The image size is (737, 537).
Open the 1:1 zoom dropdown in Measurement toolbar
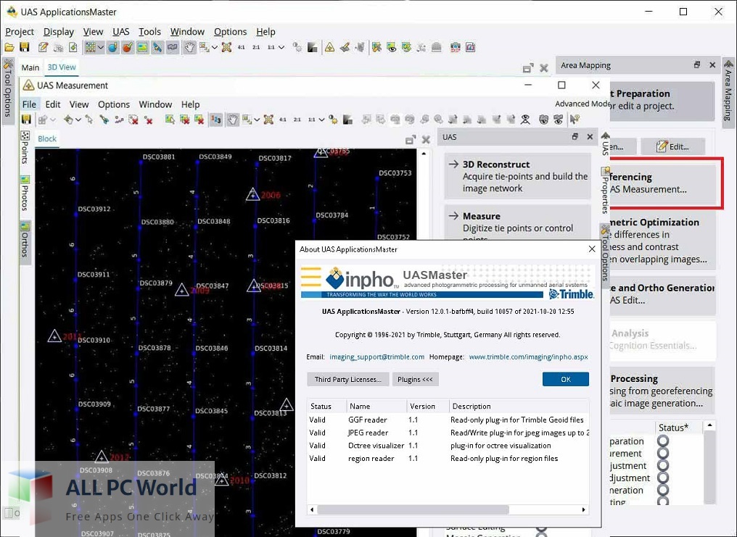coord(321,120)
